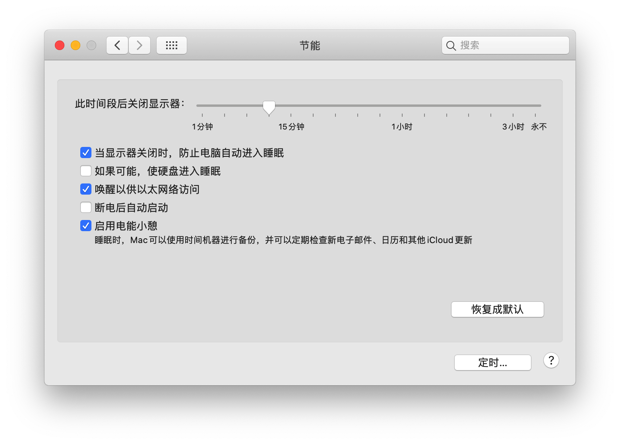This screenshot has height=444, width=620.
Task: Minimize the window with yellow button
Action: coord(76,45)
